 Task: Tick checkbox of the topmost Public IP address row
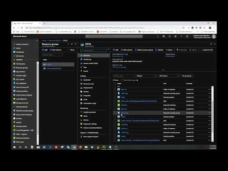tap(114, 89)
